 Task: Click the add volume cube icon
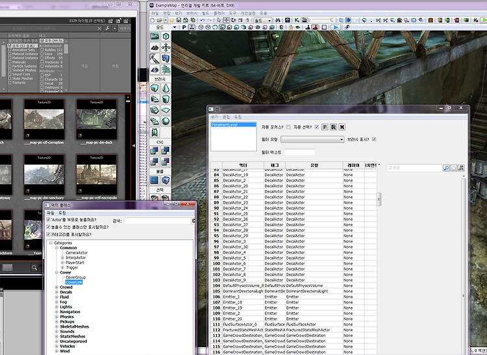point(166,180)
